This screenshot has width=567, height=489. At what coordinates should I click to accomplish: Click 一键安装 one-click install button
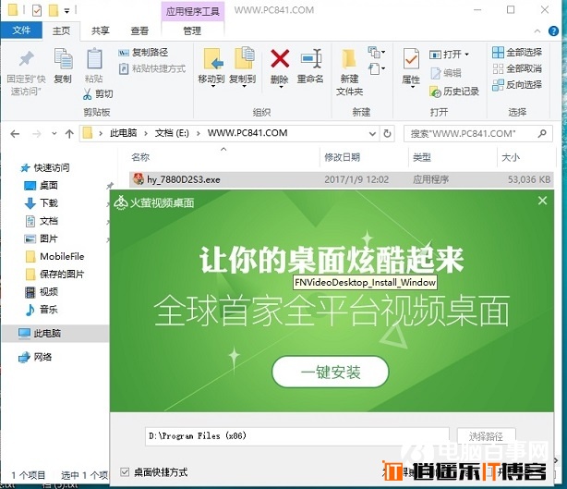[331, 373]
